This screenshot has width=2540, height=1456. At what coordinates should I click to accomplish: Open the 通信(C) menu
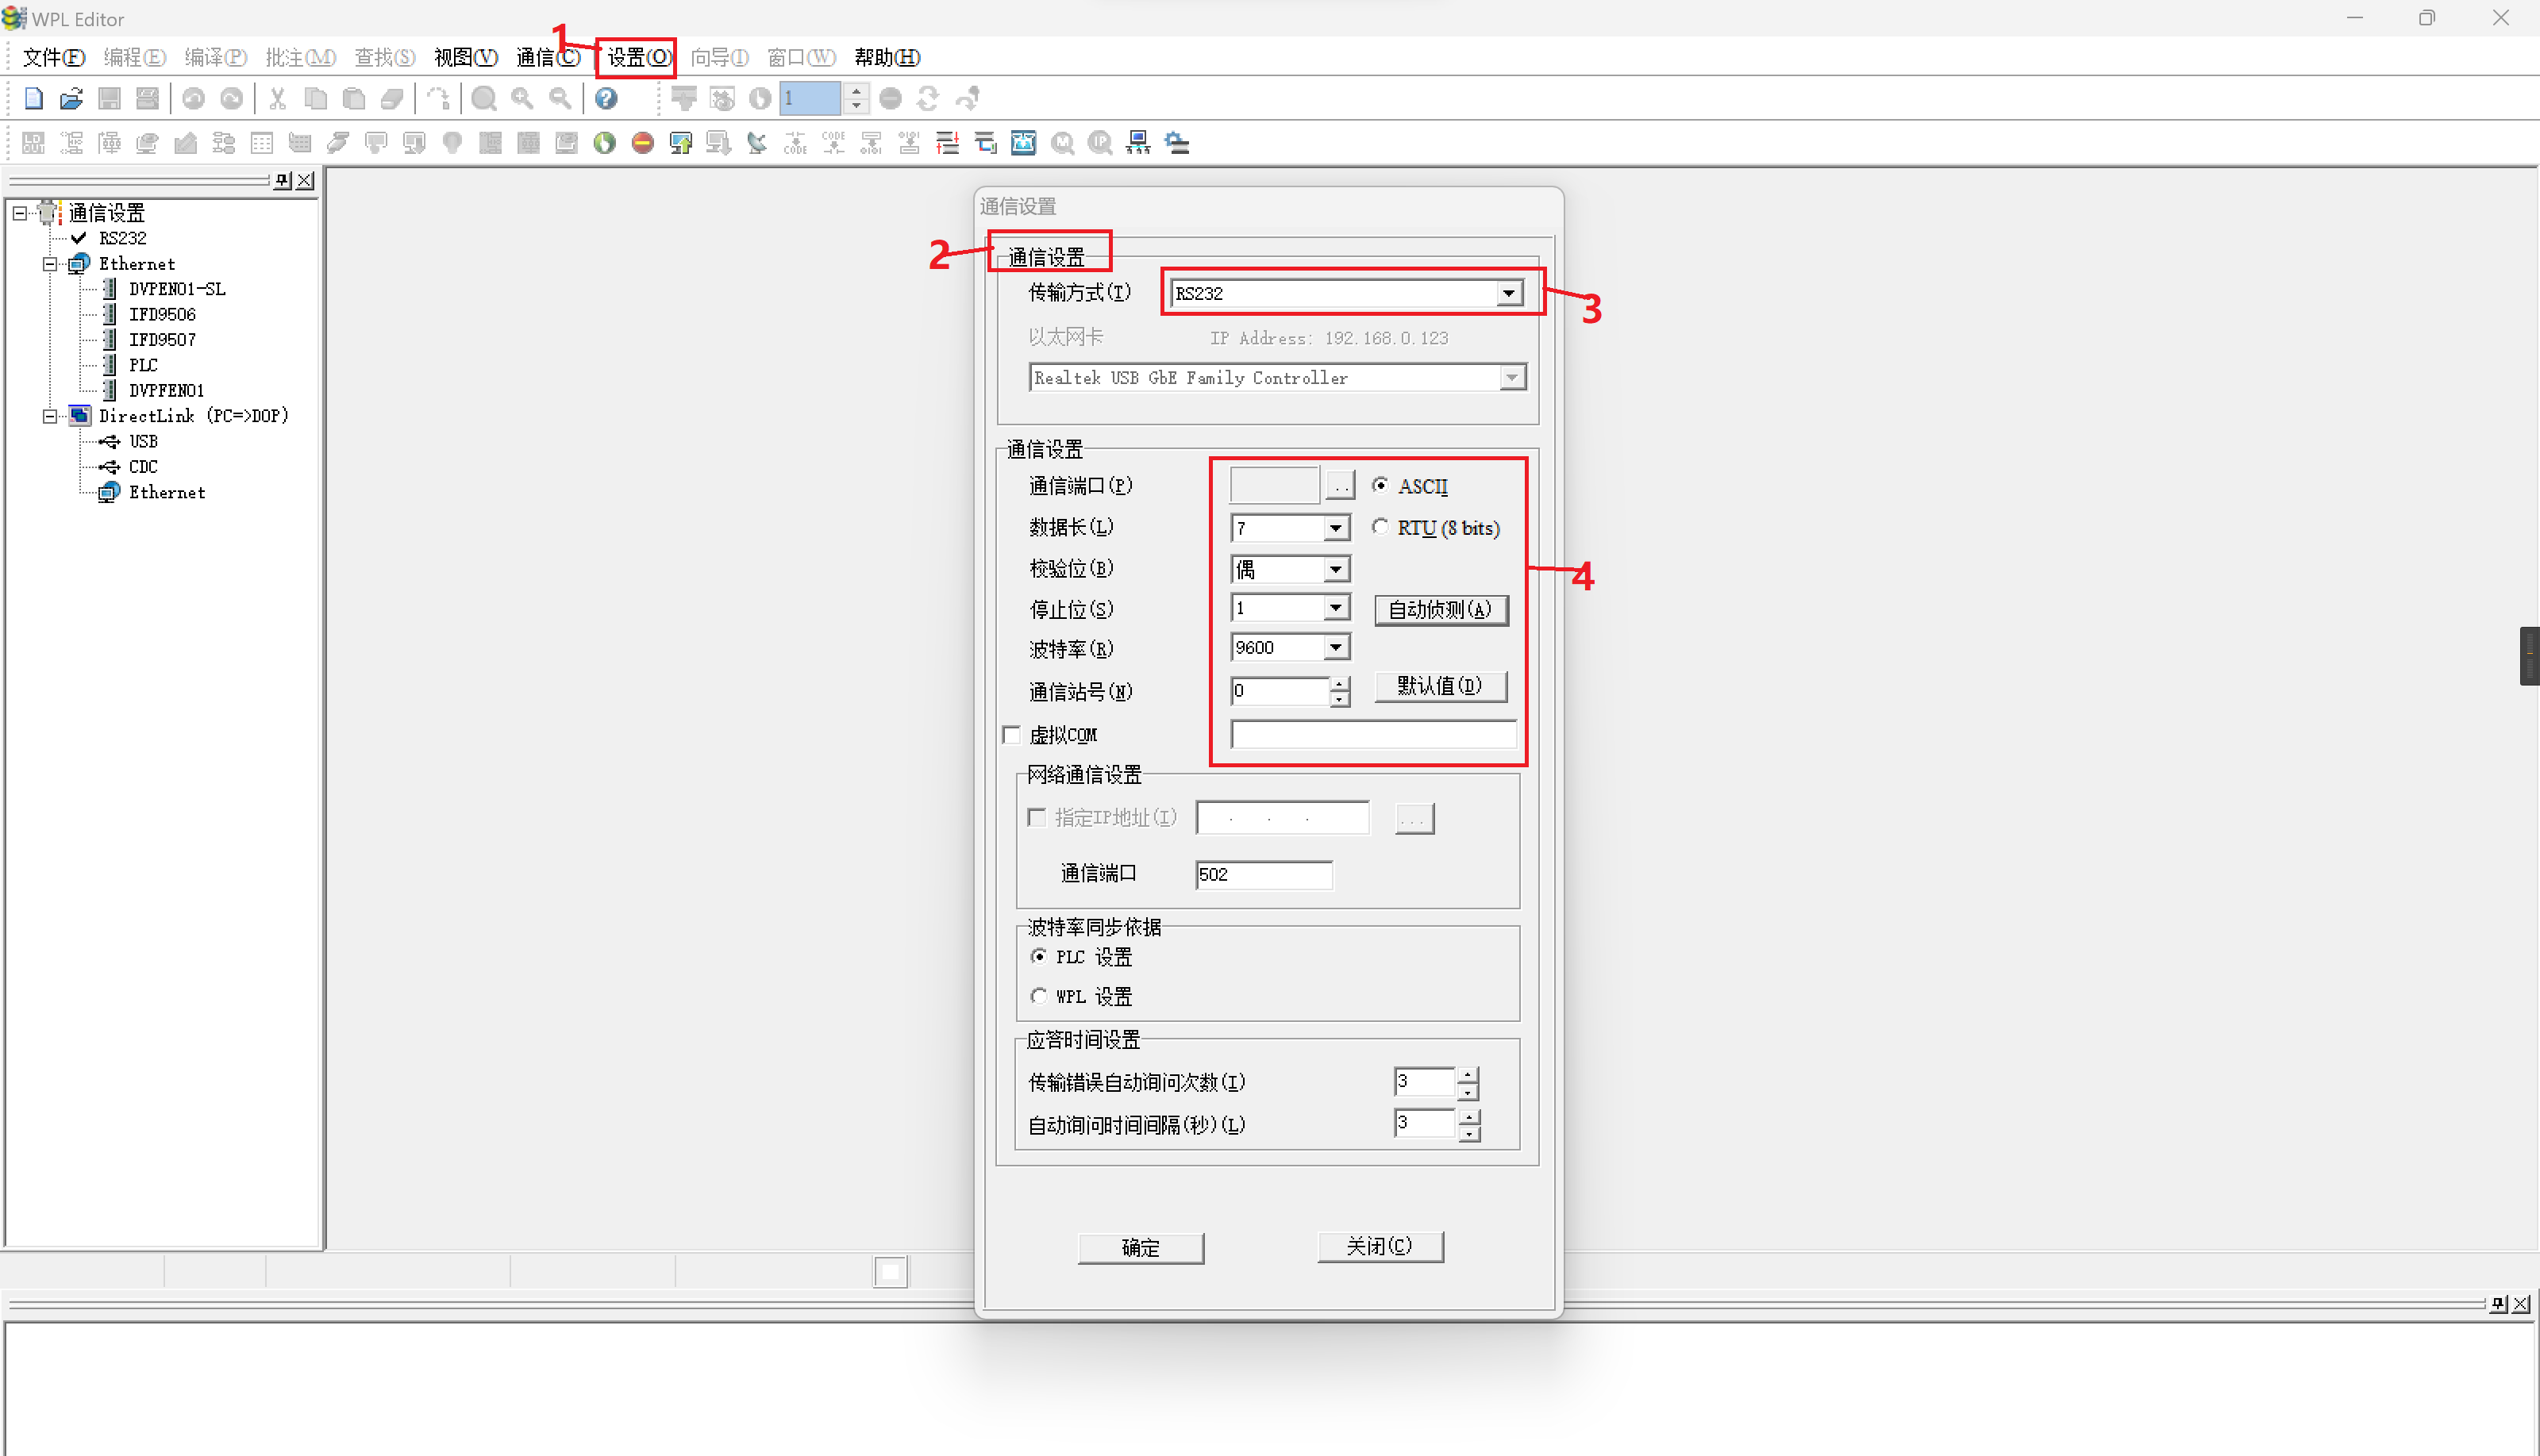pos(547,57)
